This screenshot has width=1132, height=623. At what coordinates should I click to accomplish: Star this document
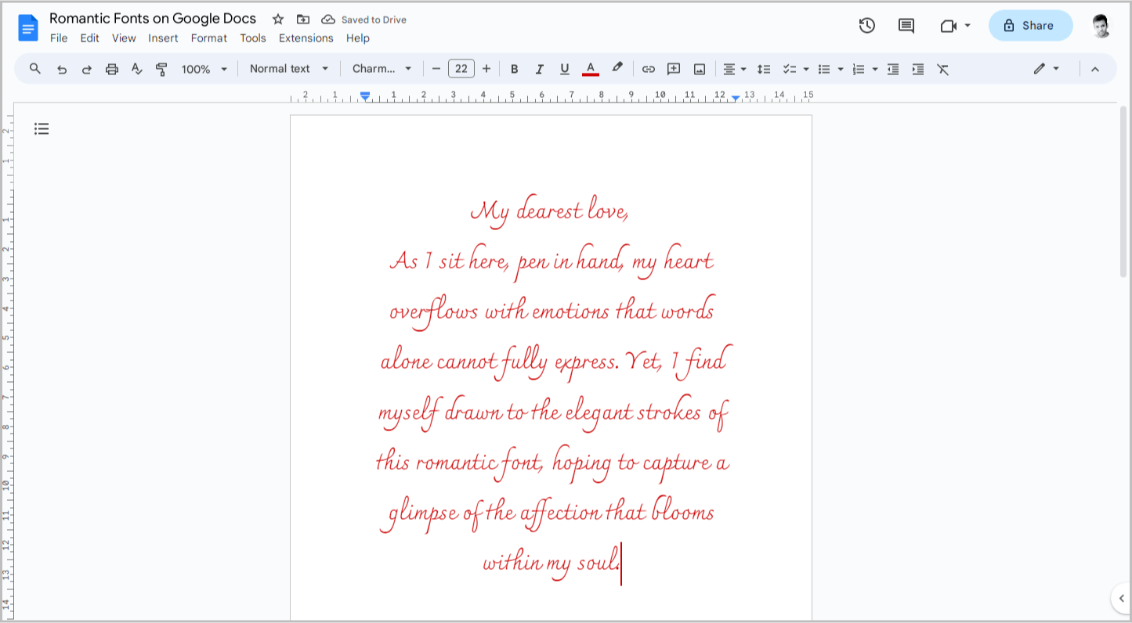click(278, 20)
